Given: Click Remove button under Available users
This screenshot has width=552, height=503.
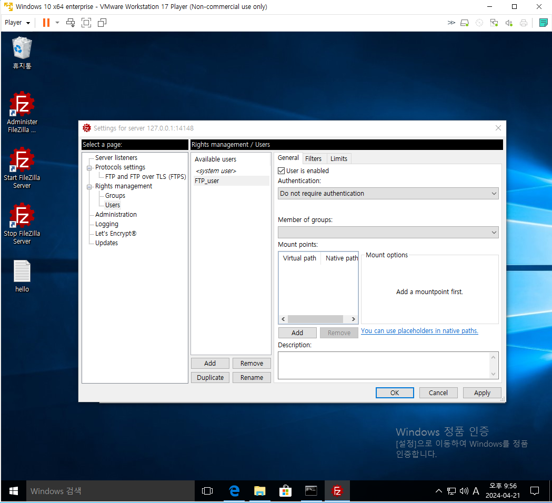Looking at the screenshot, I should [x=252, y=363].
